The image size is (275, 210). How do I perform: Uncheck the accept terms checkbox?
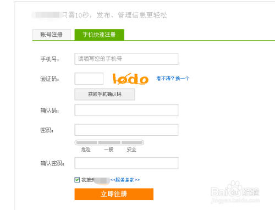(x=77, y=180)
